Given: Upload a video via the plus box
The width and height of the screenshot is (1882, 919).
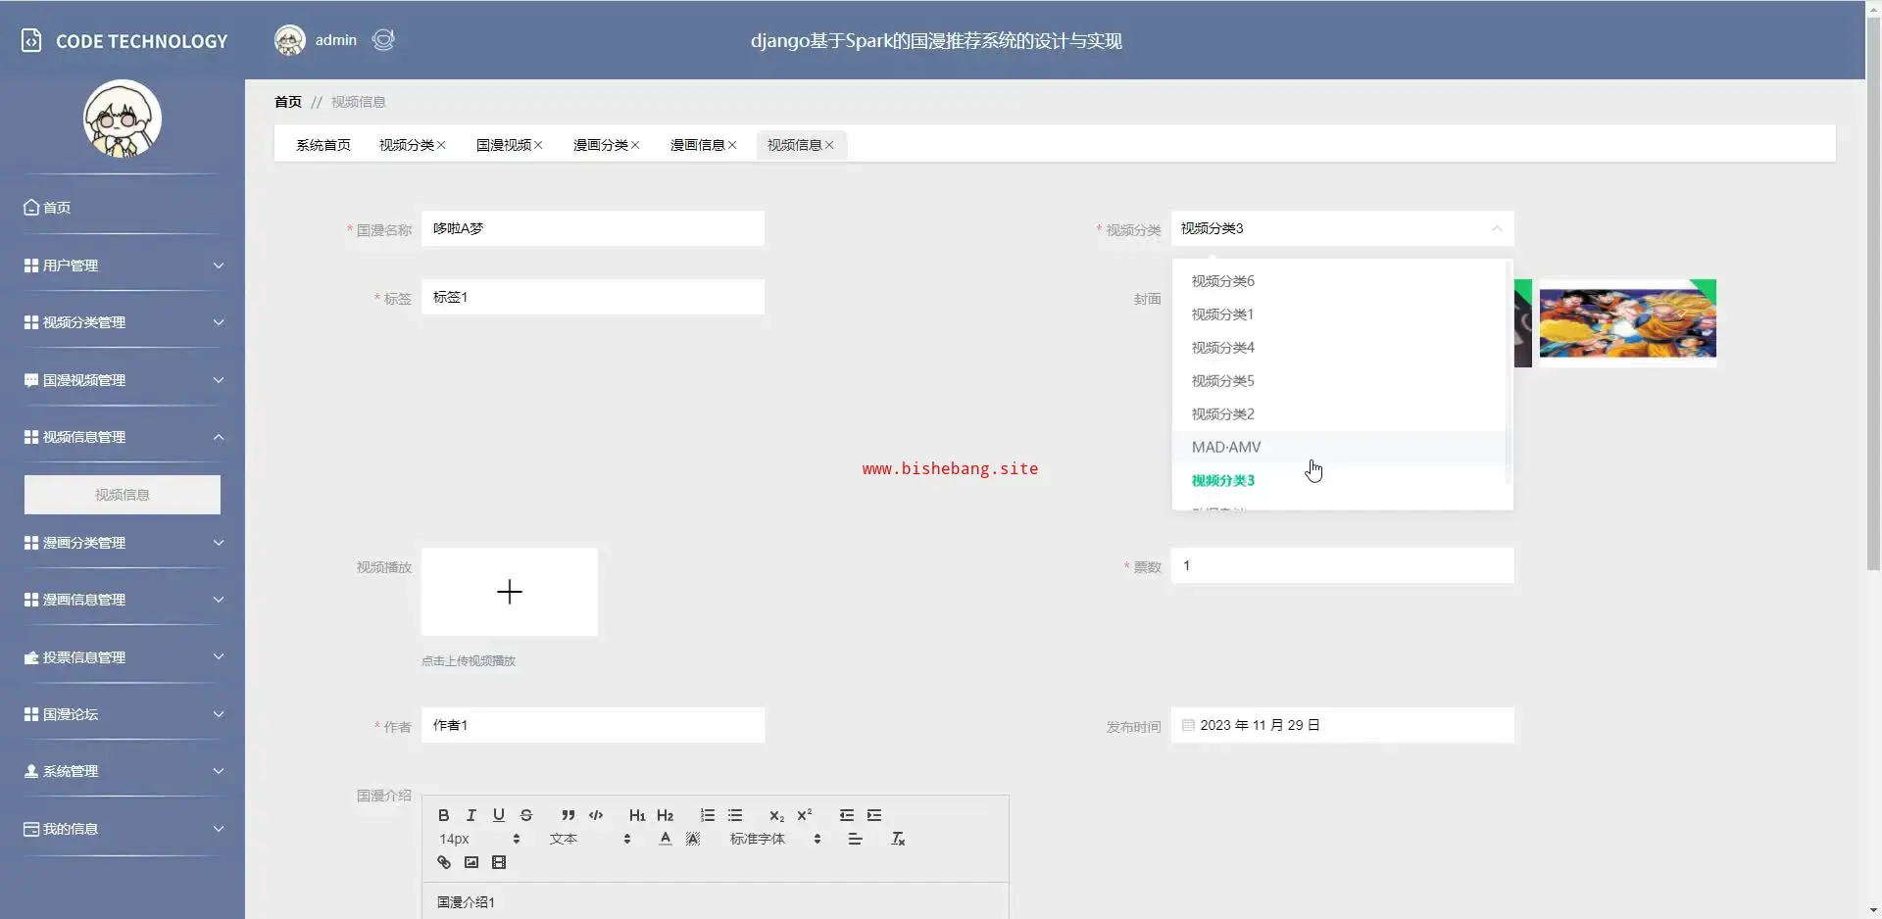Looking at the screenshot, I should (510, 592).
